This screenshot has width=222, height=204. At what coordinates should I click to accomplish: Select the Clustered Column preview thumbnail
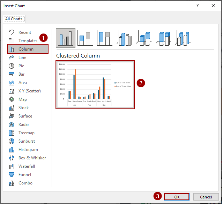click(95, 85)
